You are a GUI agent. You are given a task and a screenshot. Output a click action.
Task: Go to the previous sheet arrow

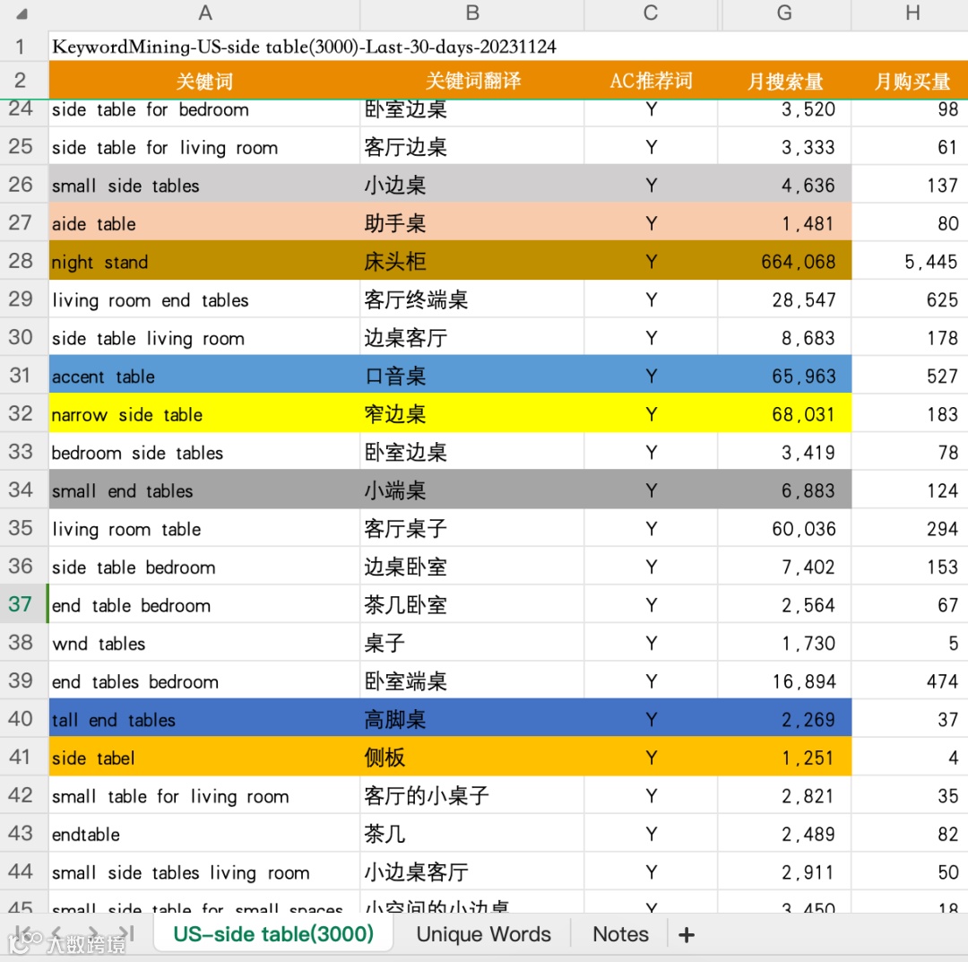[x=56, y=933]
